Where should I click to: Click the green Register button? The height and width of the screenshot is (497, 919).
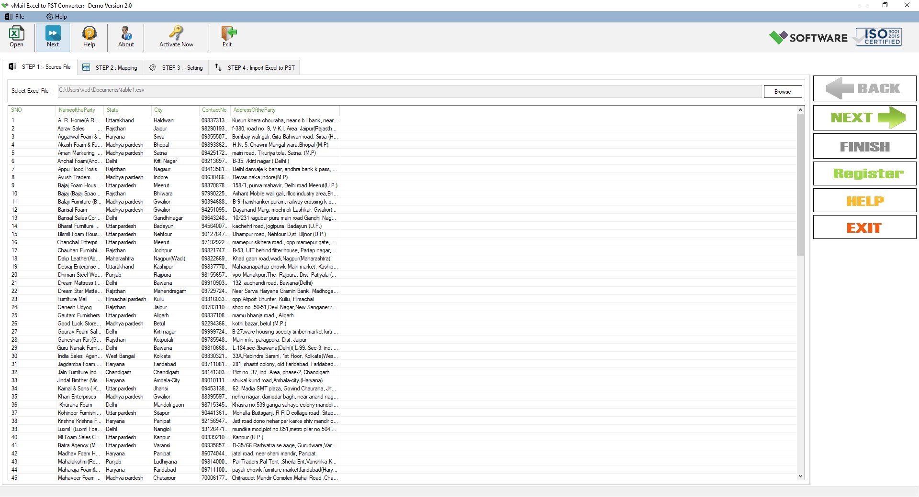pyautogui.click(x=864, y=173)
